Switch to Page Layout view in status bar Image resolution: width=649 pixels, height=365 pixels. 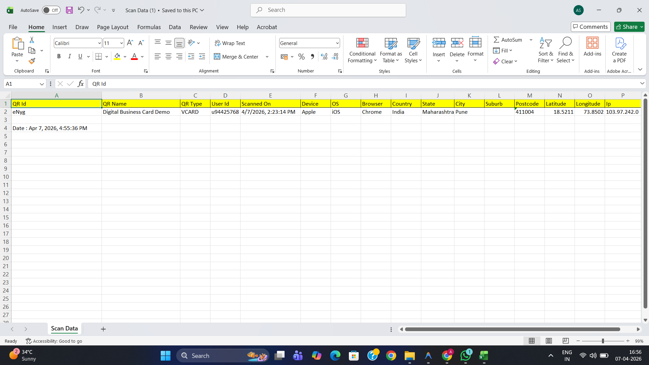[x=549, y=341]
